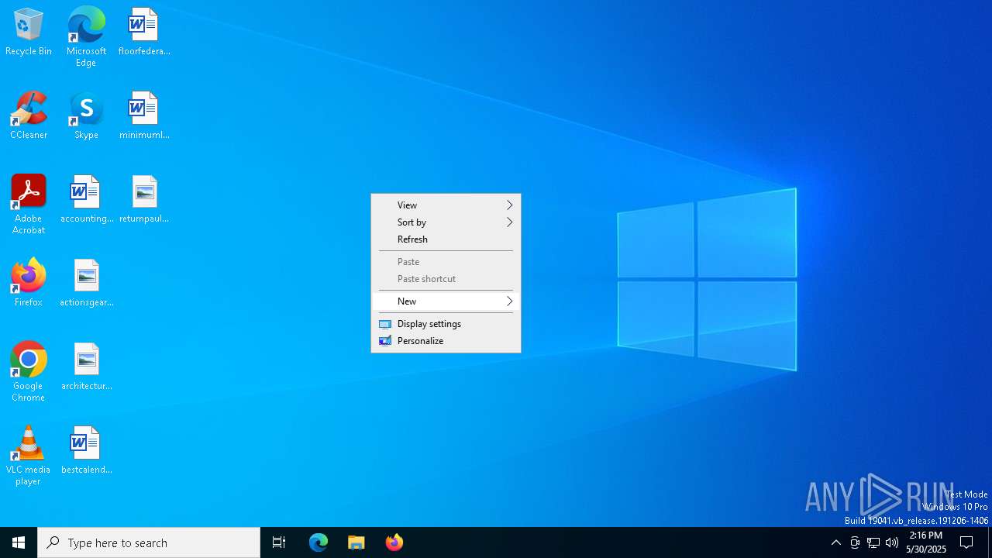The image size is (992, 558).
Task: Select the architectur image file icon
Action: tap(86, 367)
